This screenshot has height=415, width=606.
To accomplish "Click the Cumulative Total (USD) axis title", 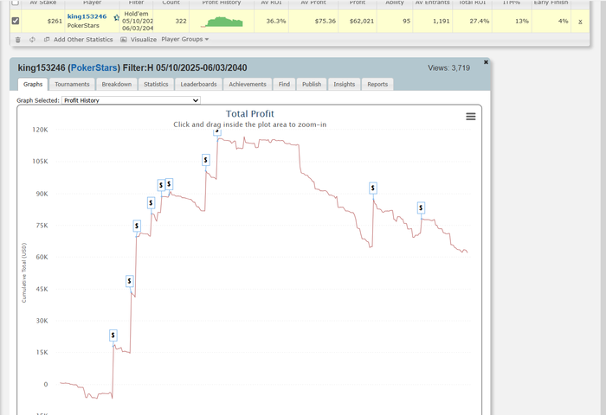I will click(x=24, y=272).
